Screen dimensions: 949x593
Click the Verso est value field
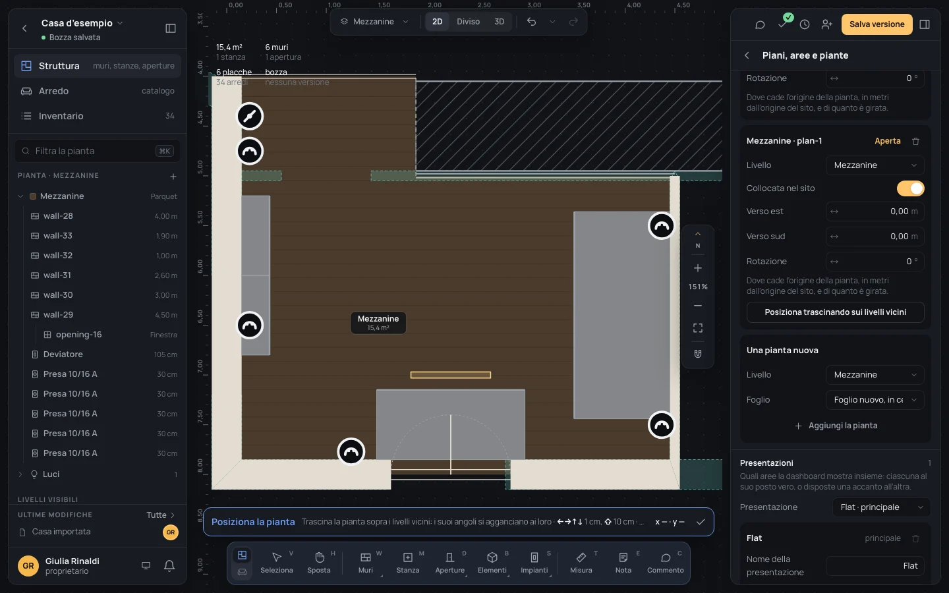pyautogui.click(x=875, y=212)
